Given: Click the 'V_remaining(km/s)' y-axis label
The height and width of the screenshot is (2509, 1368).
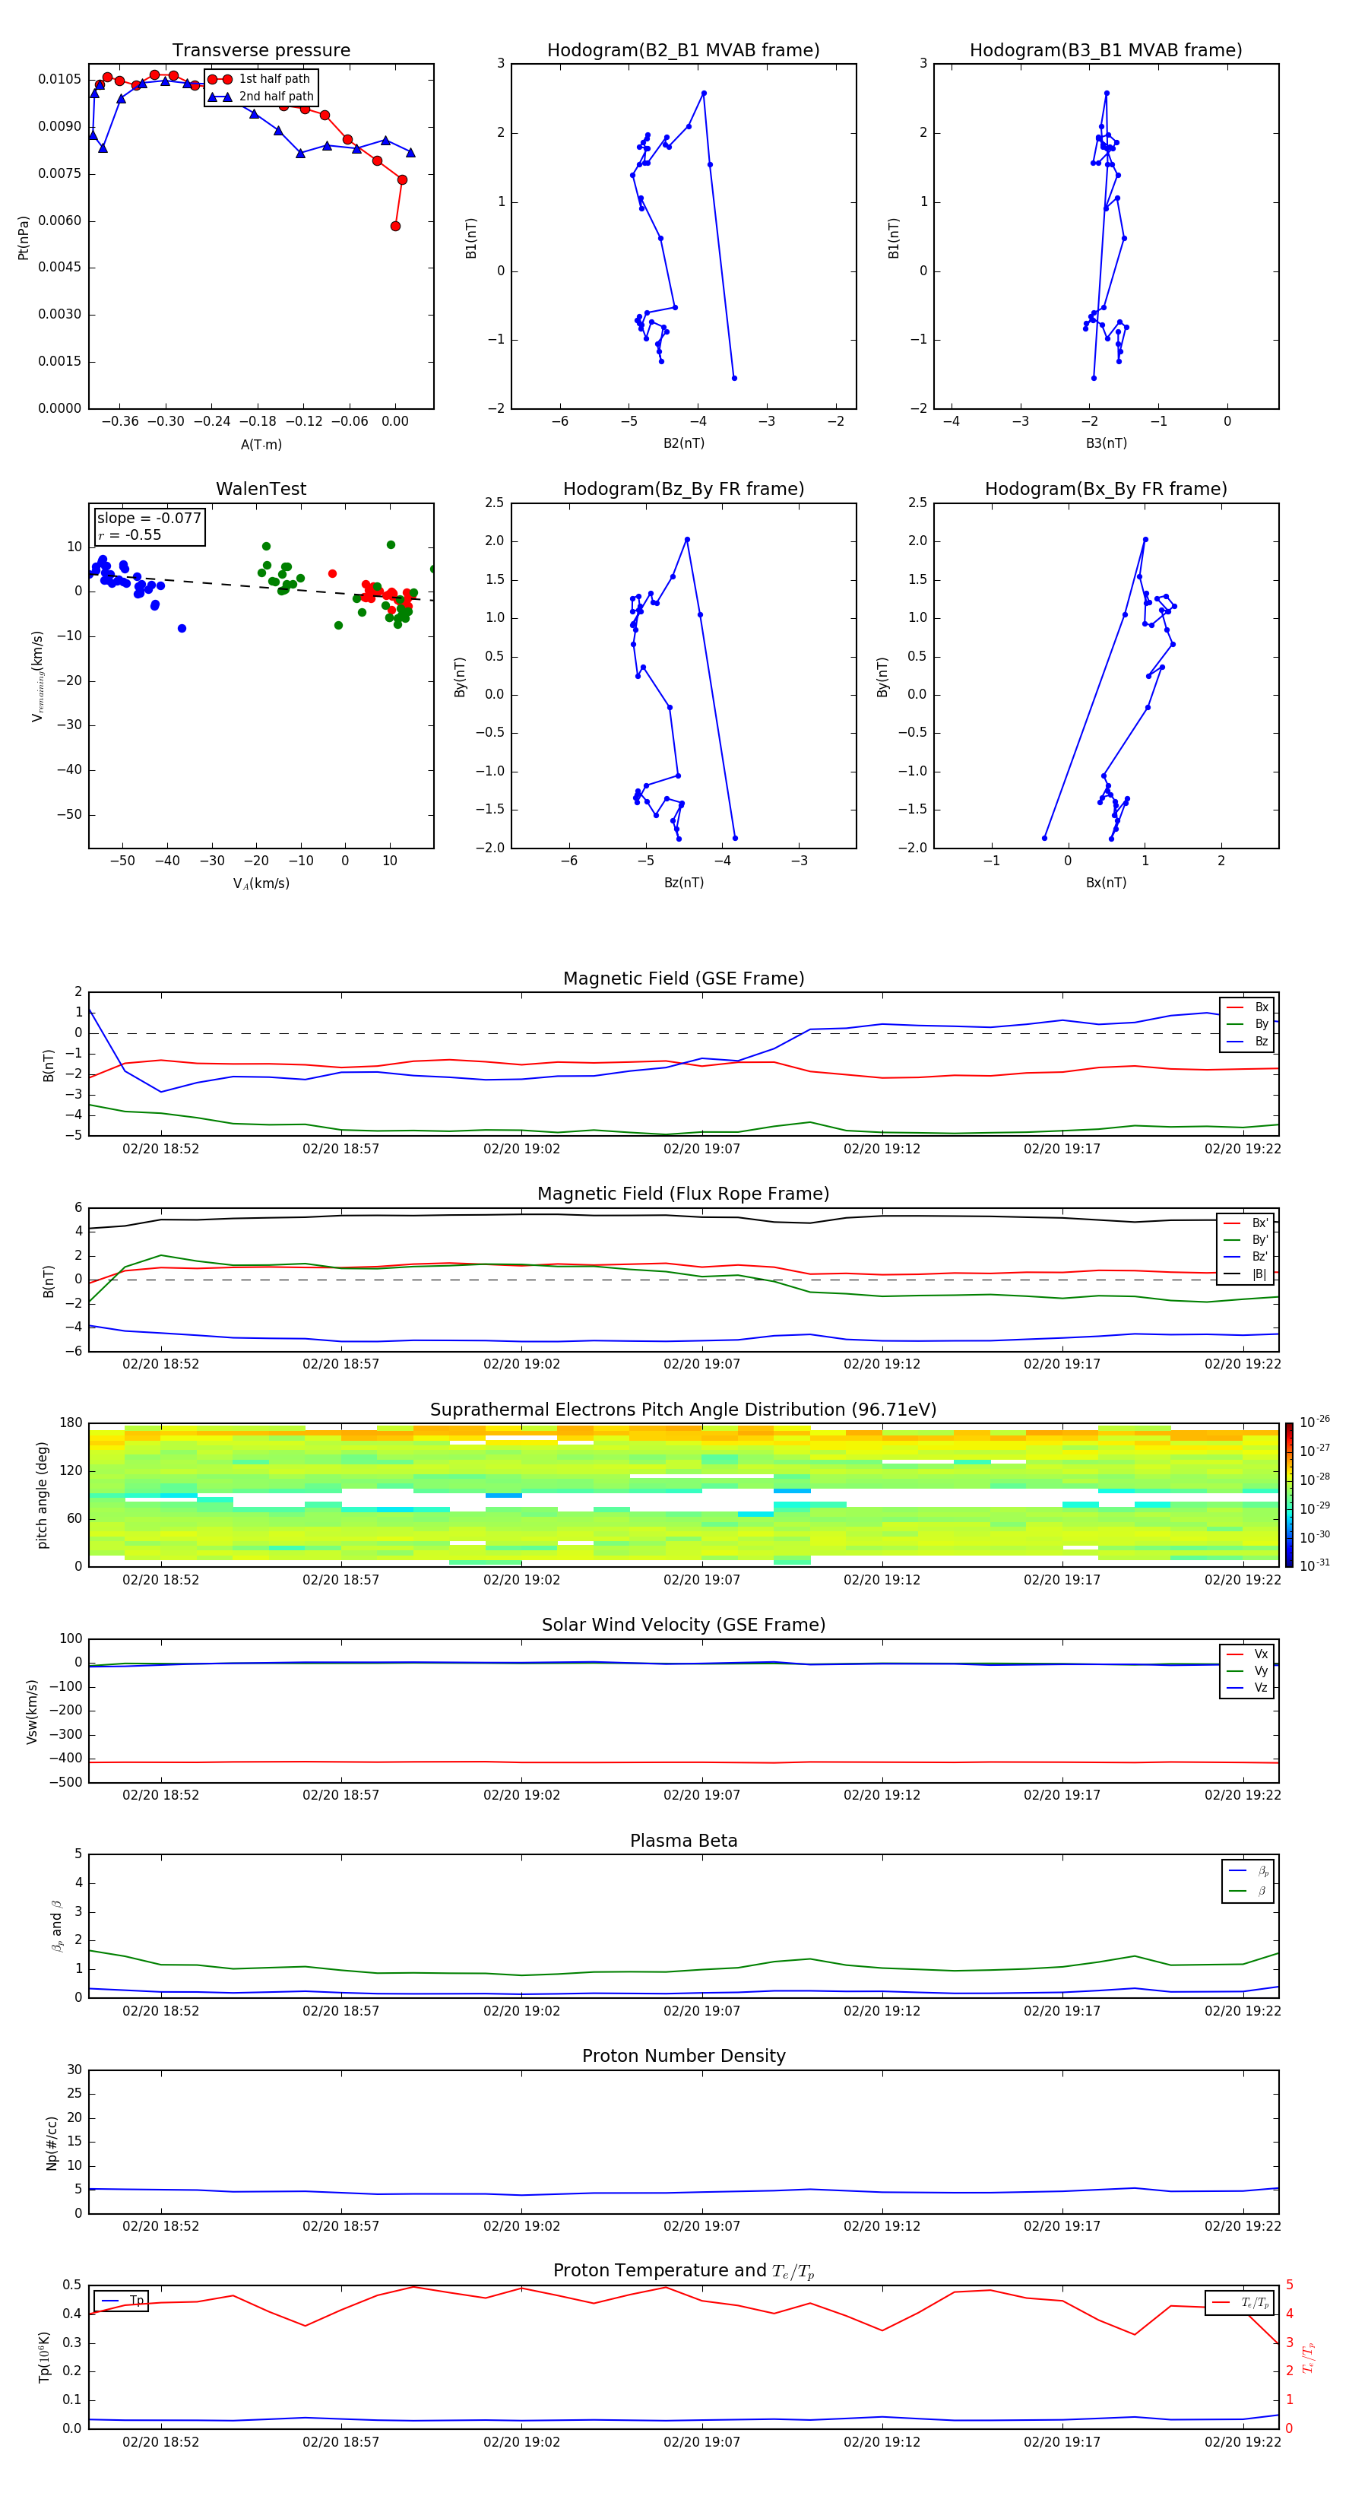Looking at the screenshot, I should (38, 676).
